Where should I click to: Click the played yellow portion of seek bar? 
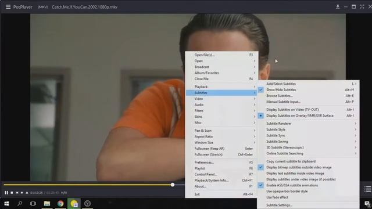pos(87,185)
